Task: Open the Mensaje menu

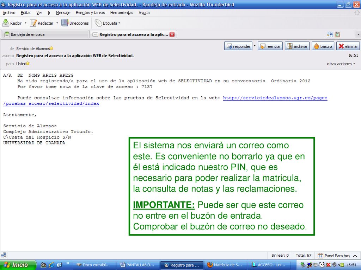Action: click(x=63, y=13)
